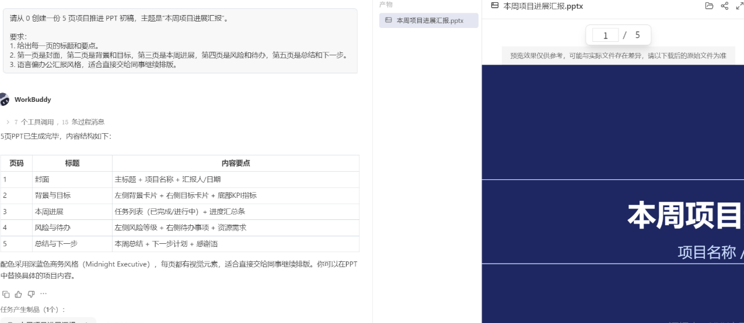Select 本周项目进展汇报.pptx in the 产物 list
This screenshot has width=744, height=323.
[429, 20]
